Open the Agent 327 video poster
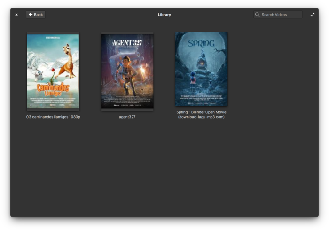 click(127, 71)
